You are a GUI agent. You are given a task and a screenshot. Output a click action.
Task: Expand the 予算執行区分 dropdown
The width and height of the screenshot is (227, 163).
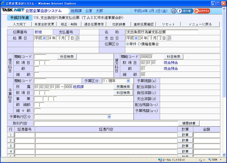click(109, 117)
